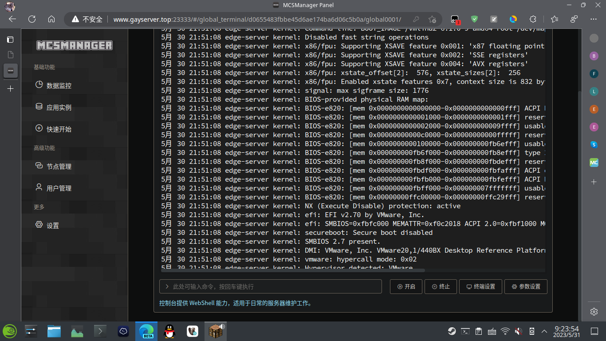Screen dimensions: 606x341
Task: Click the browser profile avatar icon
Action: [575, 19]
